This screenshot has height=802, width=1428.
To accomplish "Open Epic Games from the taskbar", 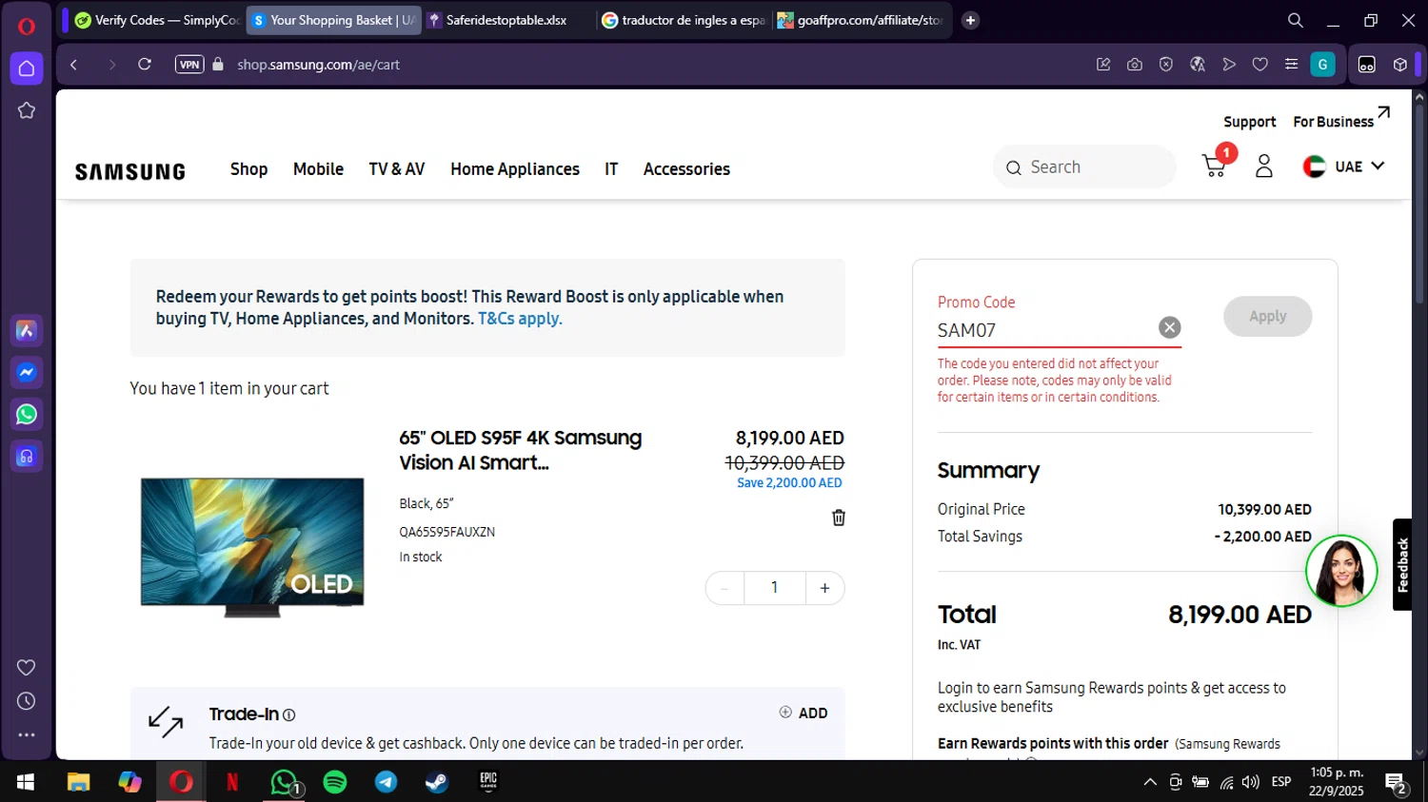I will 488,782.
